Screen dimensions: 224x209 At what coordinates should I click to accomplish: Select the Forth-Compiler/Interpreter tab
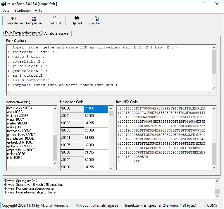[23, 33]
